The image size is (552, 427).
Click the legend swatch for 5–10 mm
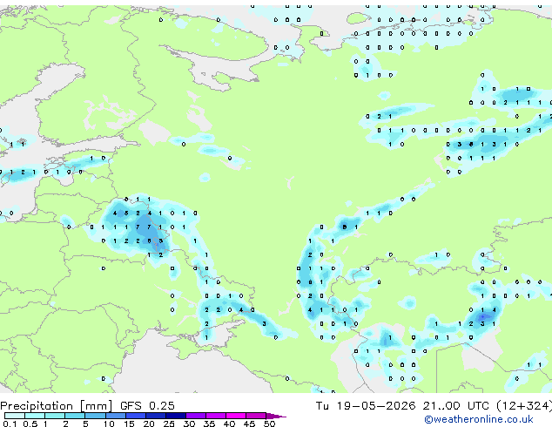[96, 416]
